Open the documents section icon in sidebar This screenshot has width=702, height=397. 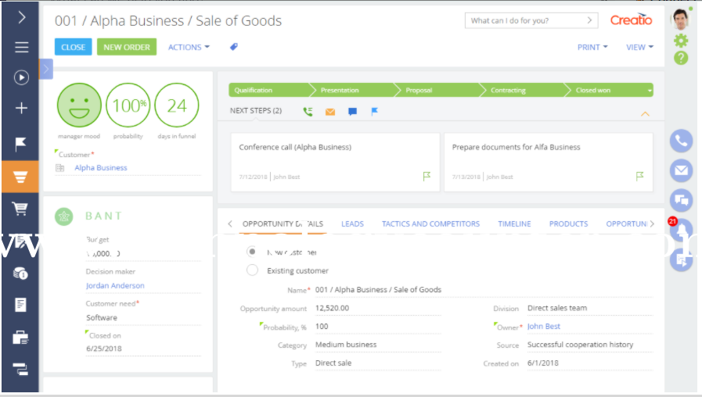[x=20, y=305]
